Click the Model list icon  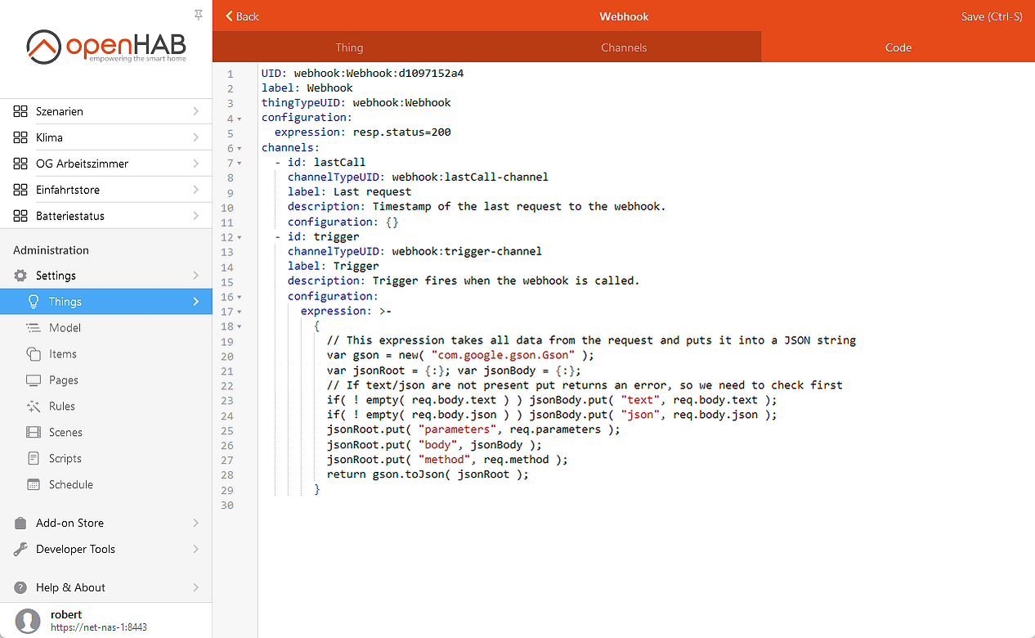(34, 328)
